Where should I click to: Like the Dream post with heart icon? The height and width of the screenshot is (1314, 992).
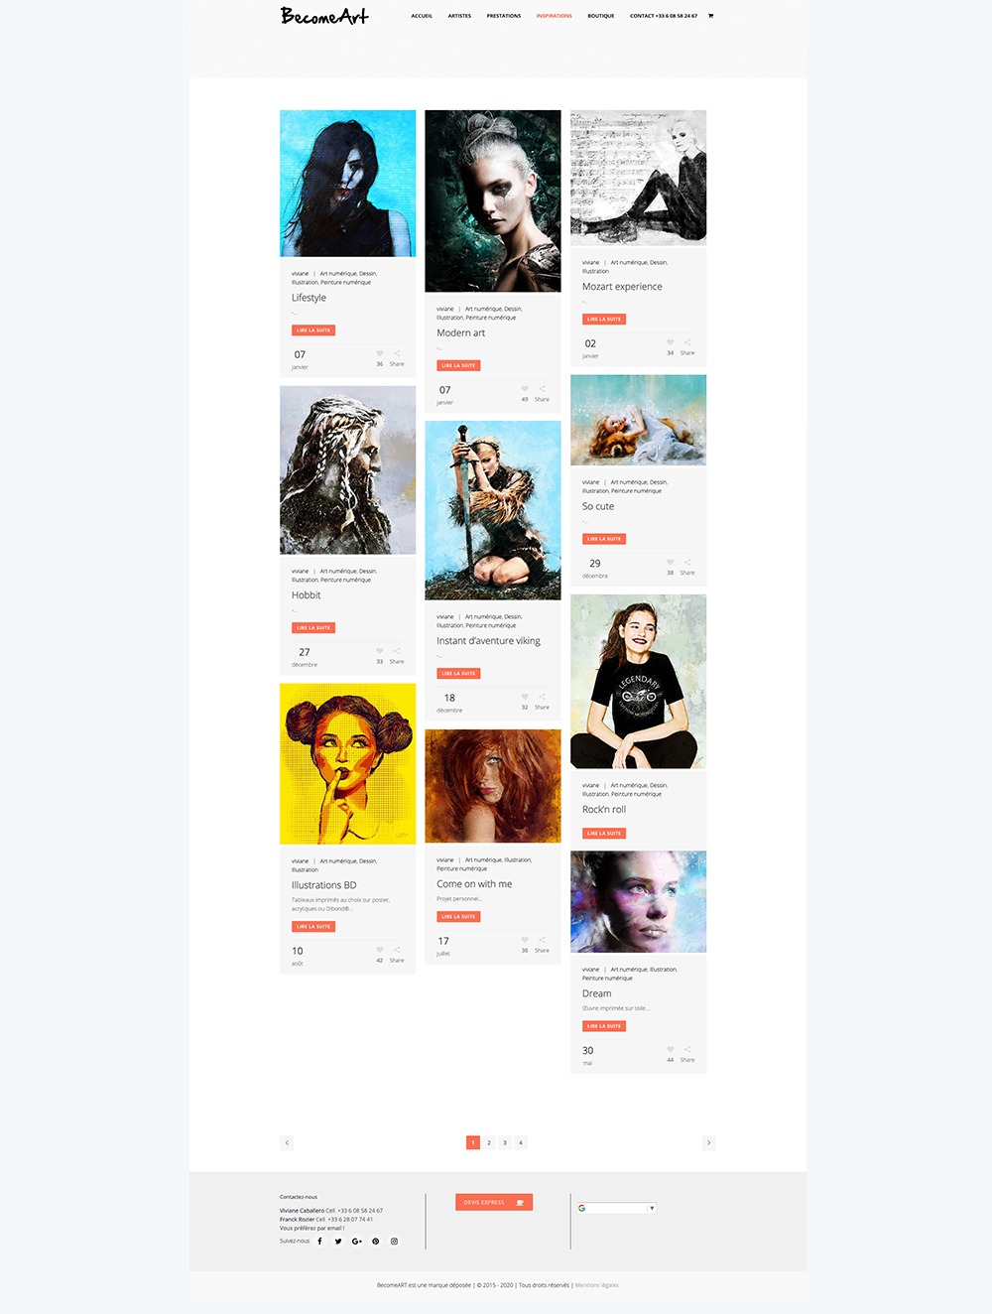pos(670,1049)
